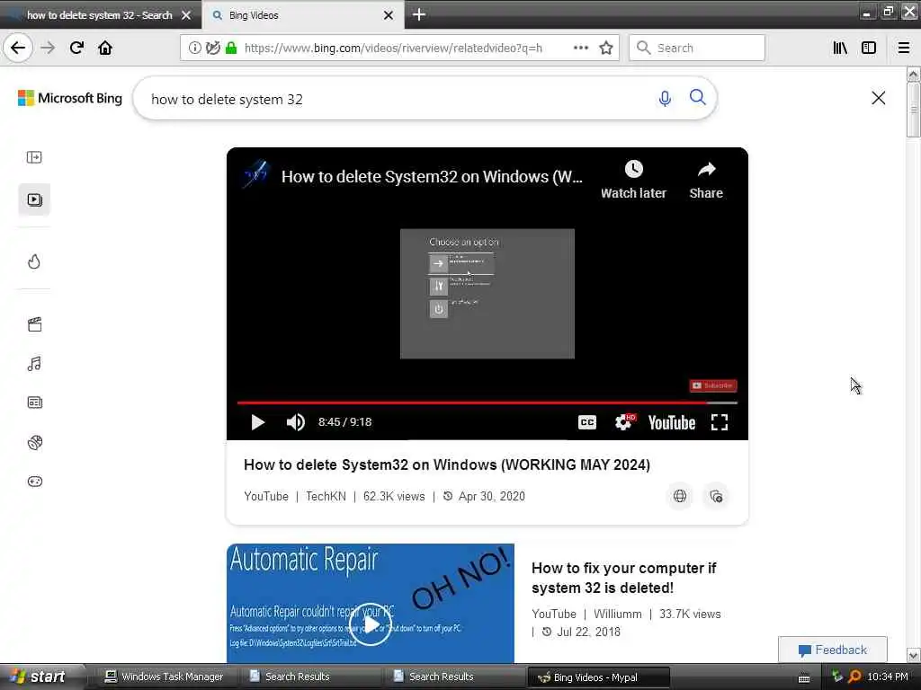Switch to the 'how to delete system 32 - Search' tab
Image resolution: width=921 pixels, height=690 pixels.
pos(99,15)
